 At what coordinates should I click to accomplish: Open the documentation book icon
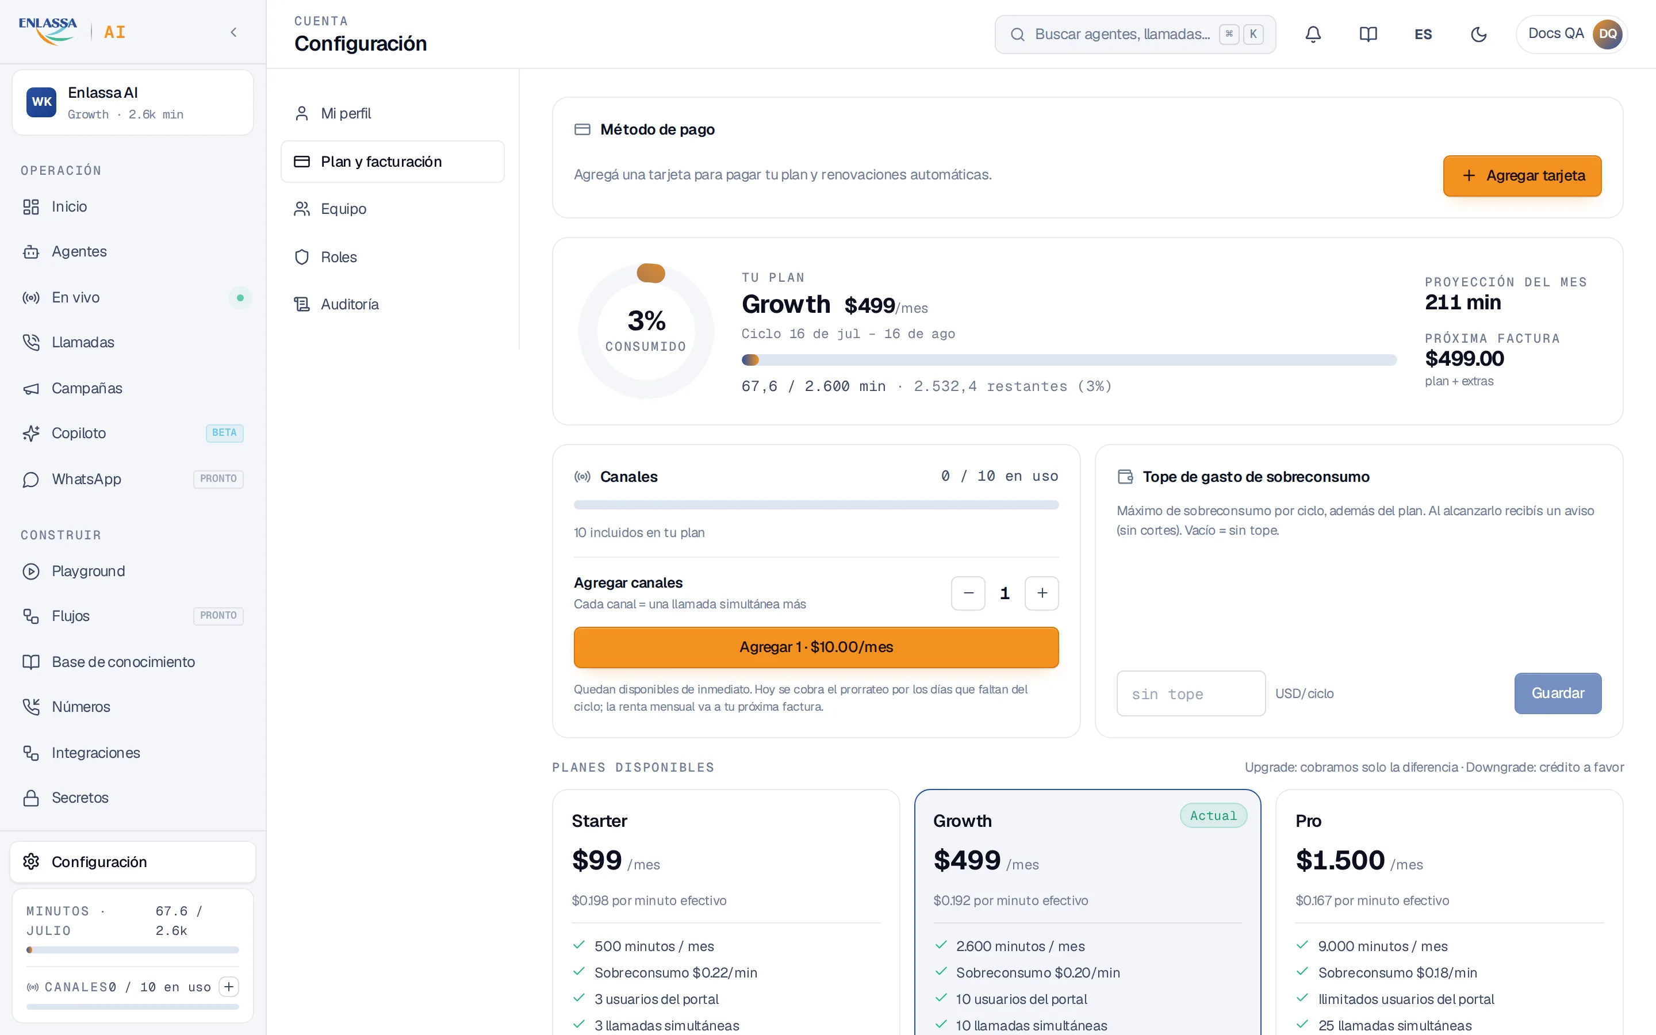(x=1368, y=34)
